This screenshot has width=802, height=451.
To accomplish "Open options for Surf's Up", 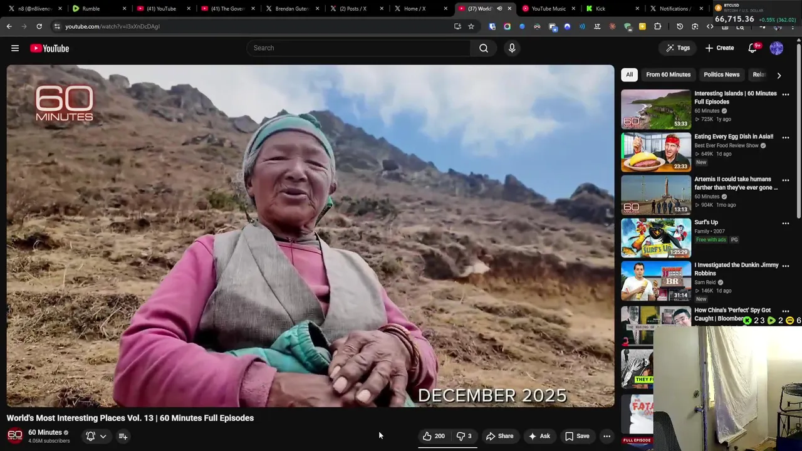I will pos(786,223).
